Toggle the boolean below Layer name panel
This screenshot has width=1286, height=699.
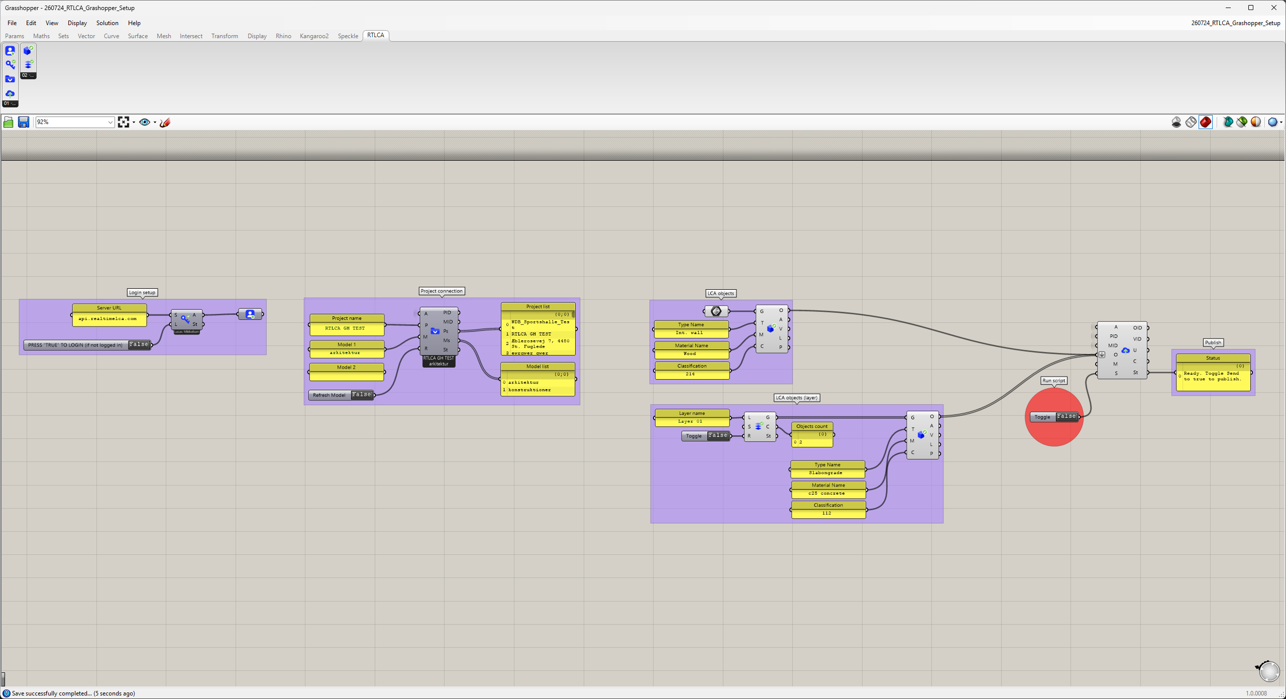click(718, 435)
